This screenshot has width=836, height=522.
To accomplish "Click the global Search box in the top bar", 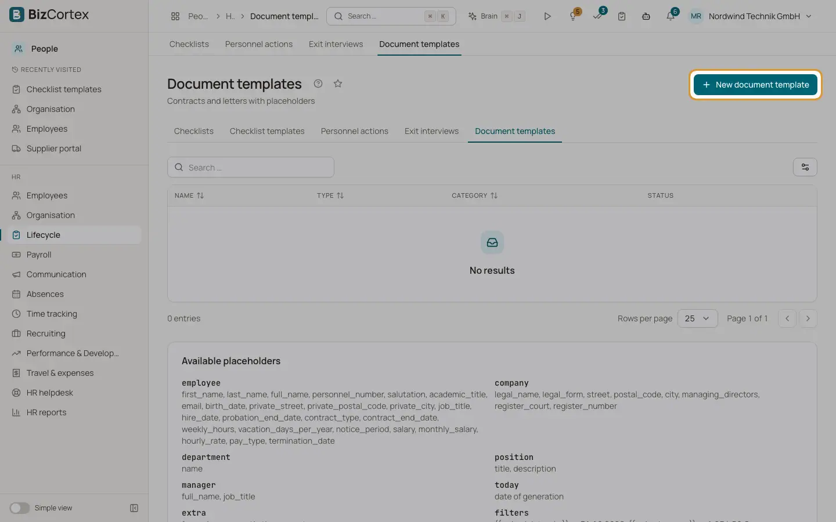I will 391,16.
